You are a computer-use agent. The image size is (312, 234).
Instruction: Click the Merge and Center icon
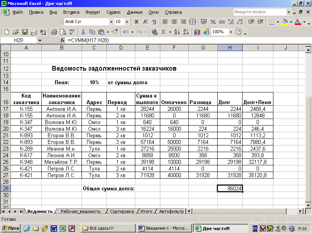pos(192,22)
